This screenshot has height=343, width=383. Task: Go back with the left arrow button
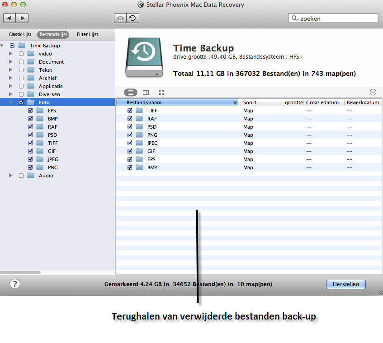pos(9,18)
